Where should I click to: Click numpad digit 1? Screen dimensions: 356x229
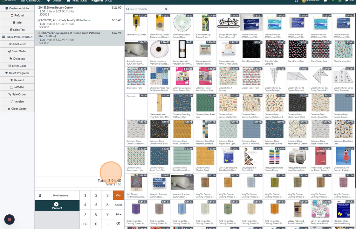click(x=85, y=195)
